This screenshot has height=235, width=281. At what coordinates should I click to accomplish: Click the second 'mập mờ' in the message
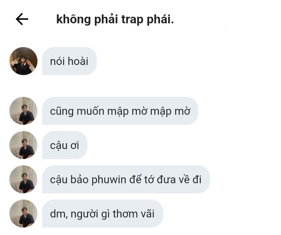click(170, 112)
